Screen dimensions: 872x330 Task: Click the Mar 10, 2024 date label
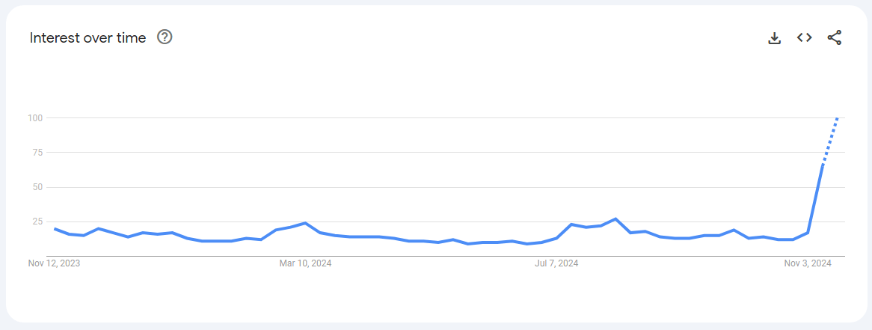pyautogui.click(x=305, y=263)
